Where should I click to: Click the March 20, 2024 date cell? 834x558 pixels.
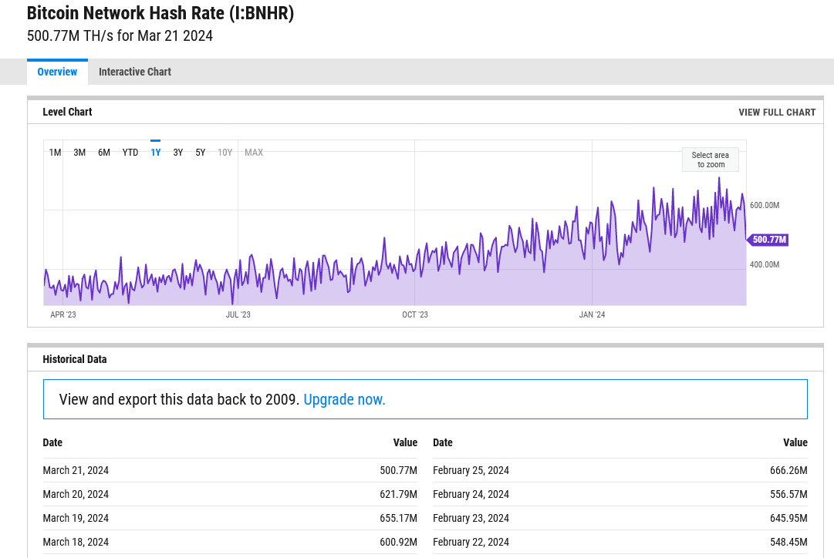tap(76, 494)
